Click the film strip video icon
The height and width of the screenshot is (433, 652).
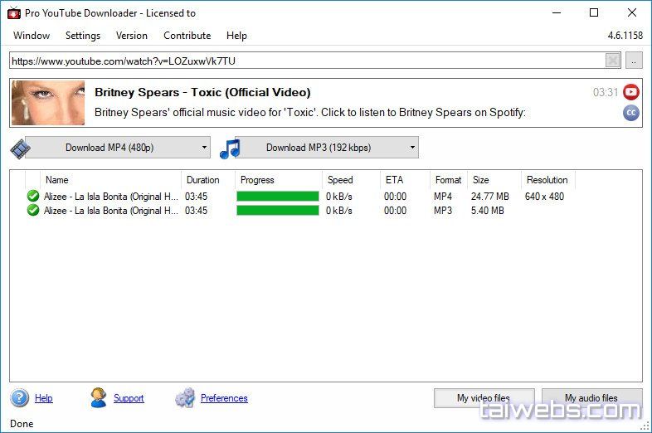[19, 148]
